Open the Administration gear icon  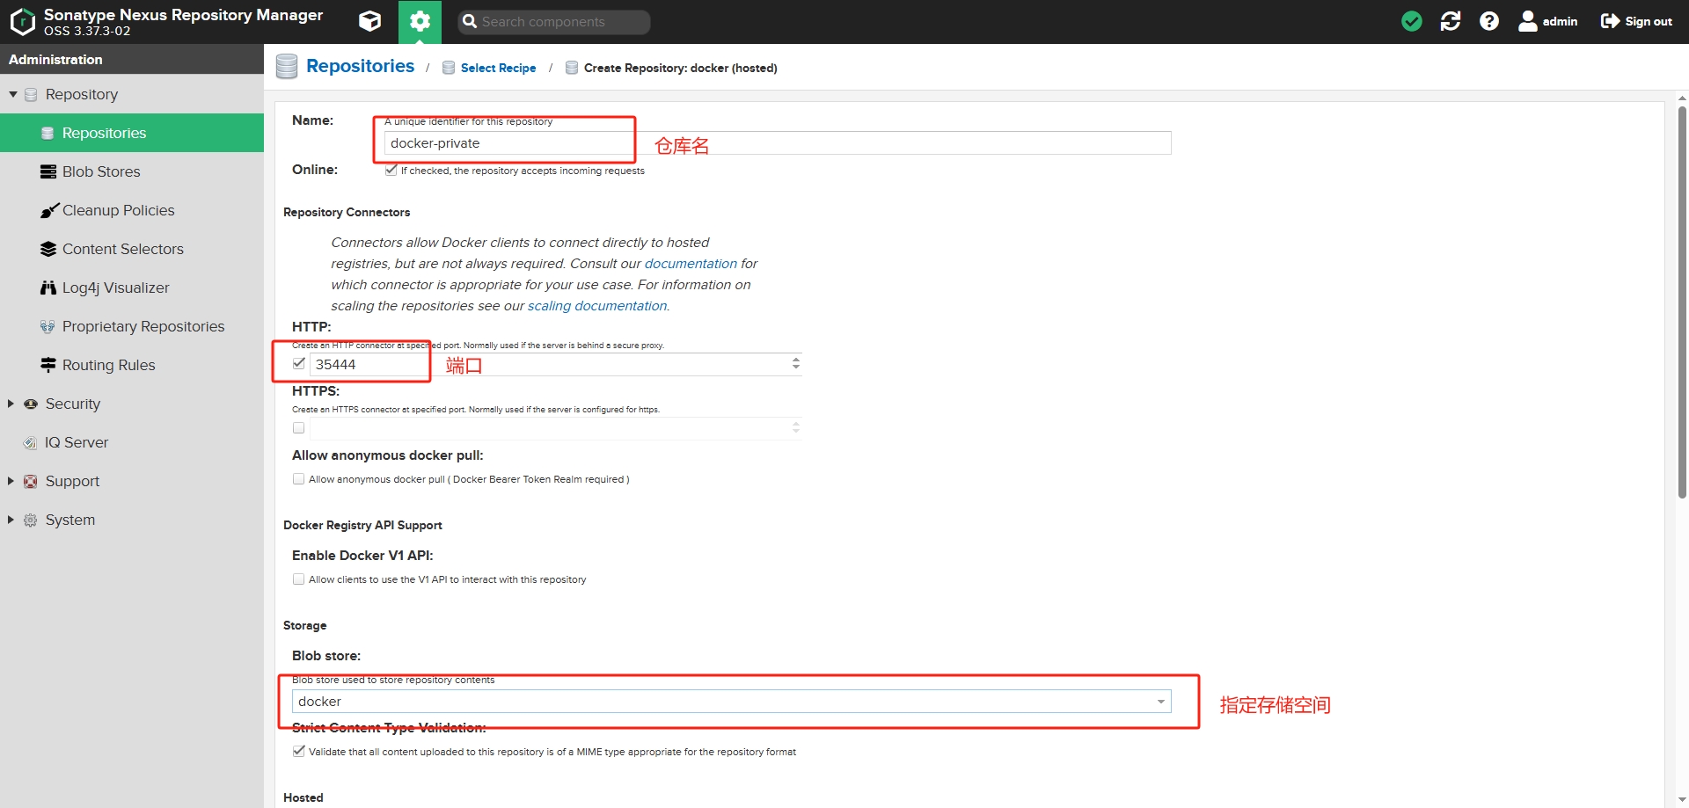click(x=420, y=21)
